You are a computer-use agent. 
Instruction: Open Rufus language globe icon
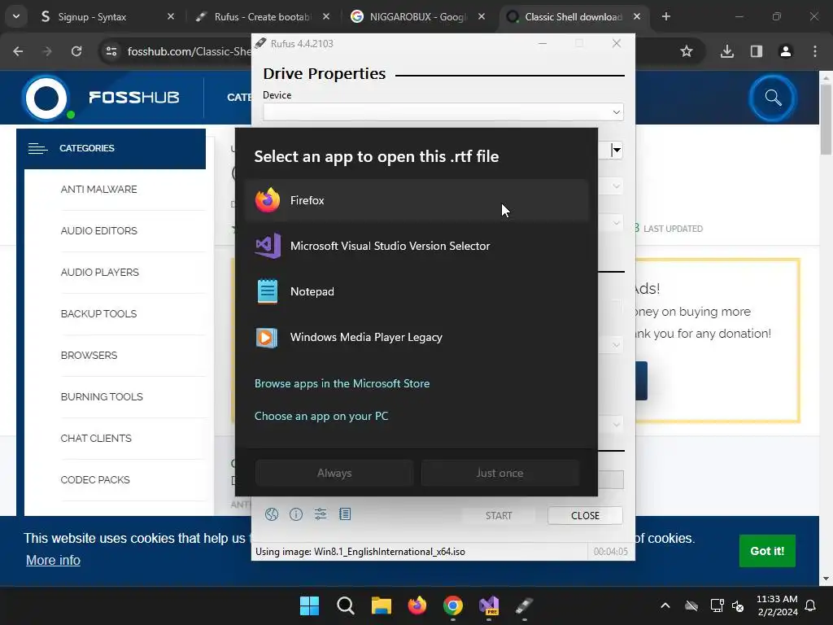272,514
